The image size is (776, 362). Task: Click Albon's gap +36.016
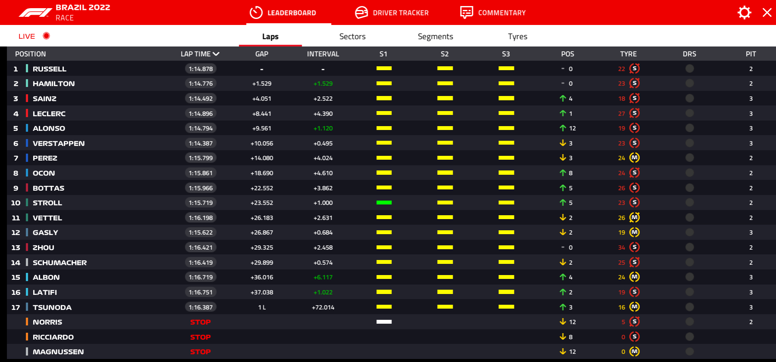262,277
